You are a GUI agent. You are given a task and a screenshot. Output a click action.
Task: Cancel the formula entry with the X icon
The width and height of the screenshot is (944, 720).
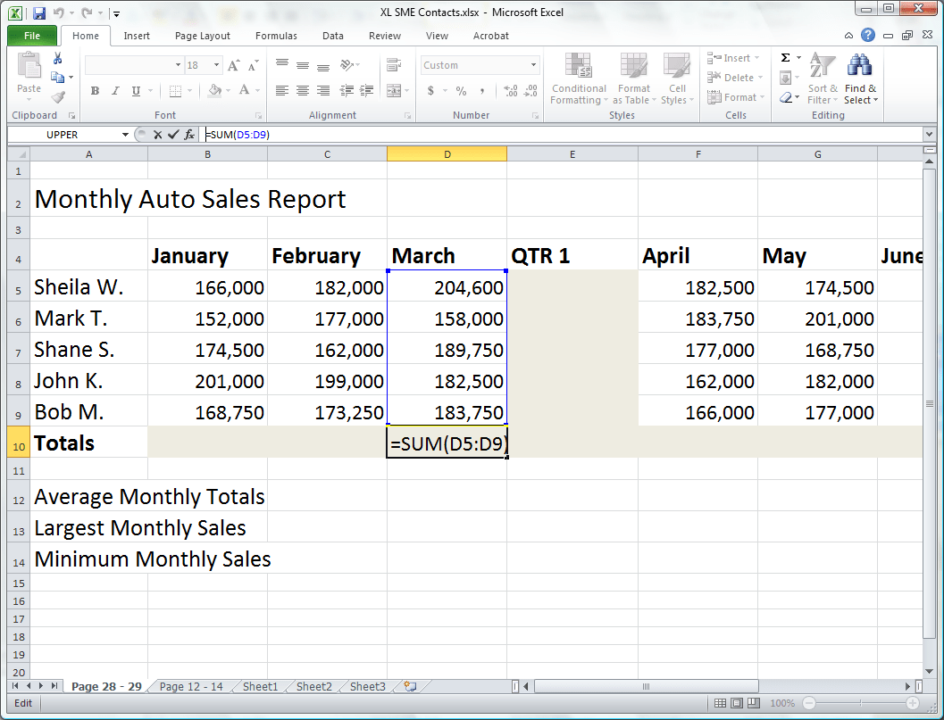tap(157, 135)
